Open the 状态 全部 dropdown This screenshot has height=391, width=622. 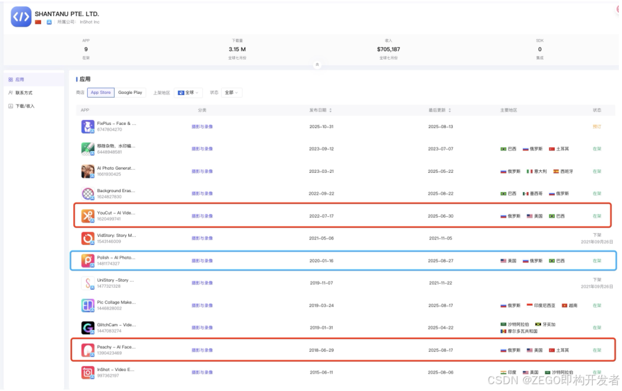[x=231, y=93]
